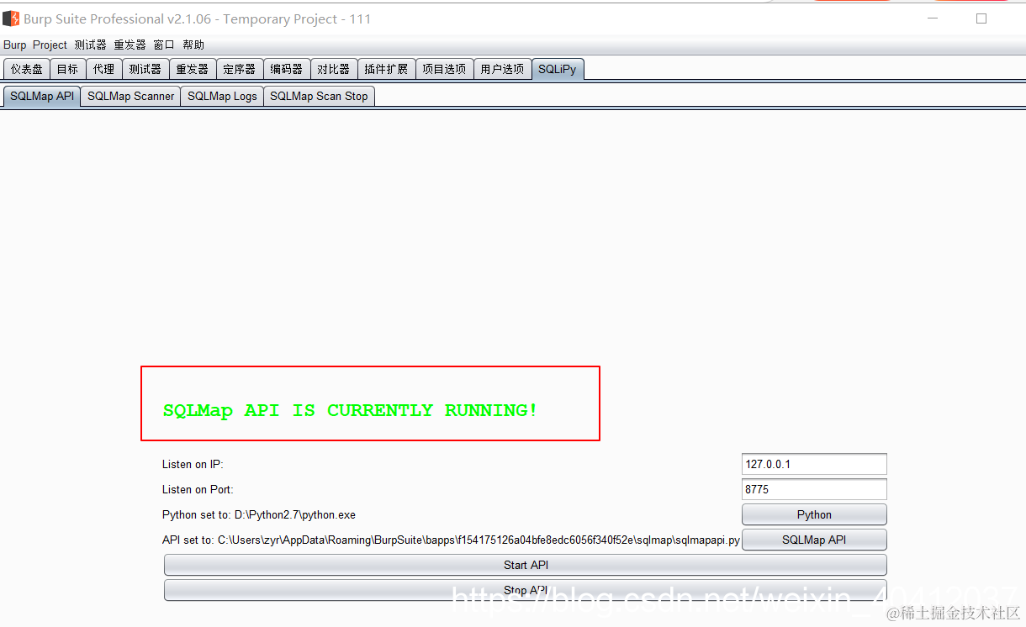Click the Listen on Port field
The height and width of the screenshot is (627, 1026).
point(814,489)
